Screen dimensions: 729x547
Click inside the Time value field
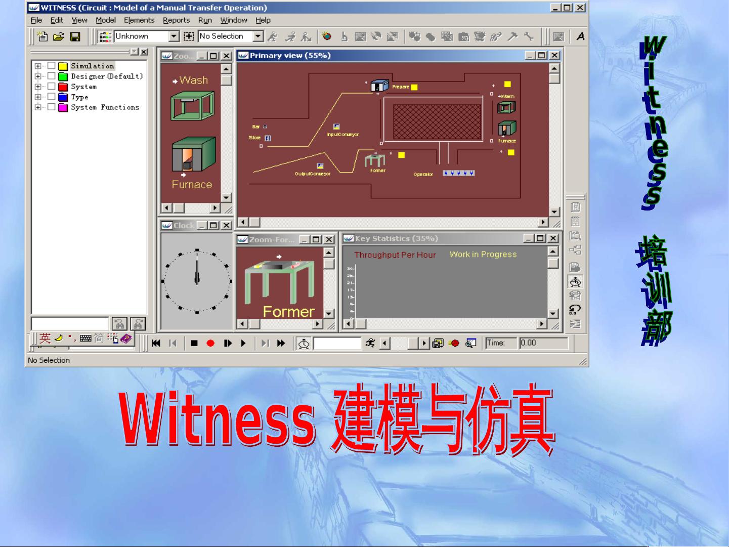click(545, 343)
